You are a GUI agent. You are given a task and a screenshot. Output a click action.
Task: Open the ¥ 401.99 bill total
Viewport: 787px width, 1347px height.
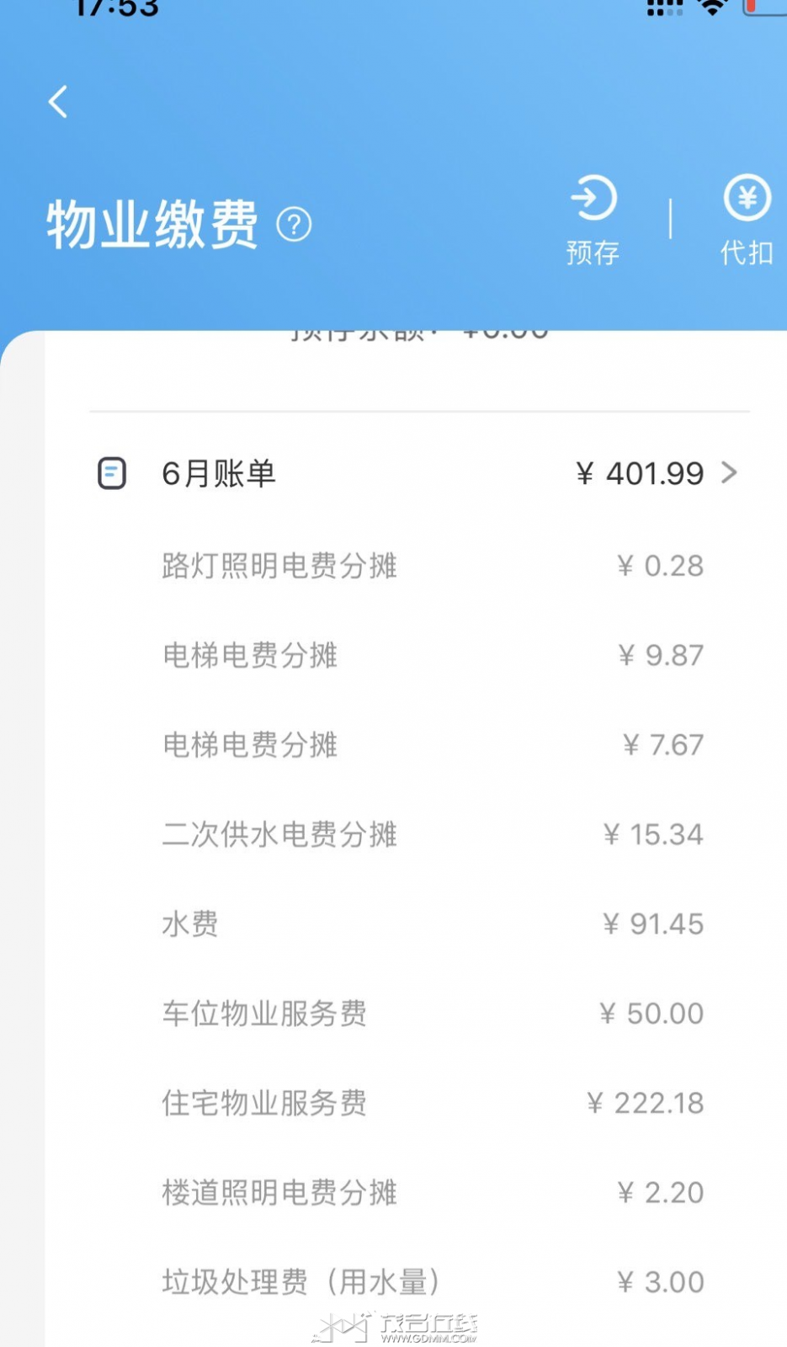tap(640, 474)
